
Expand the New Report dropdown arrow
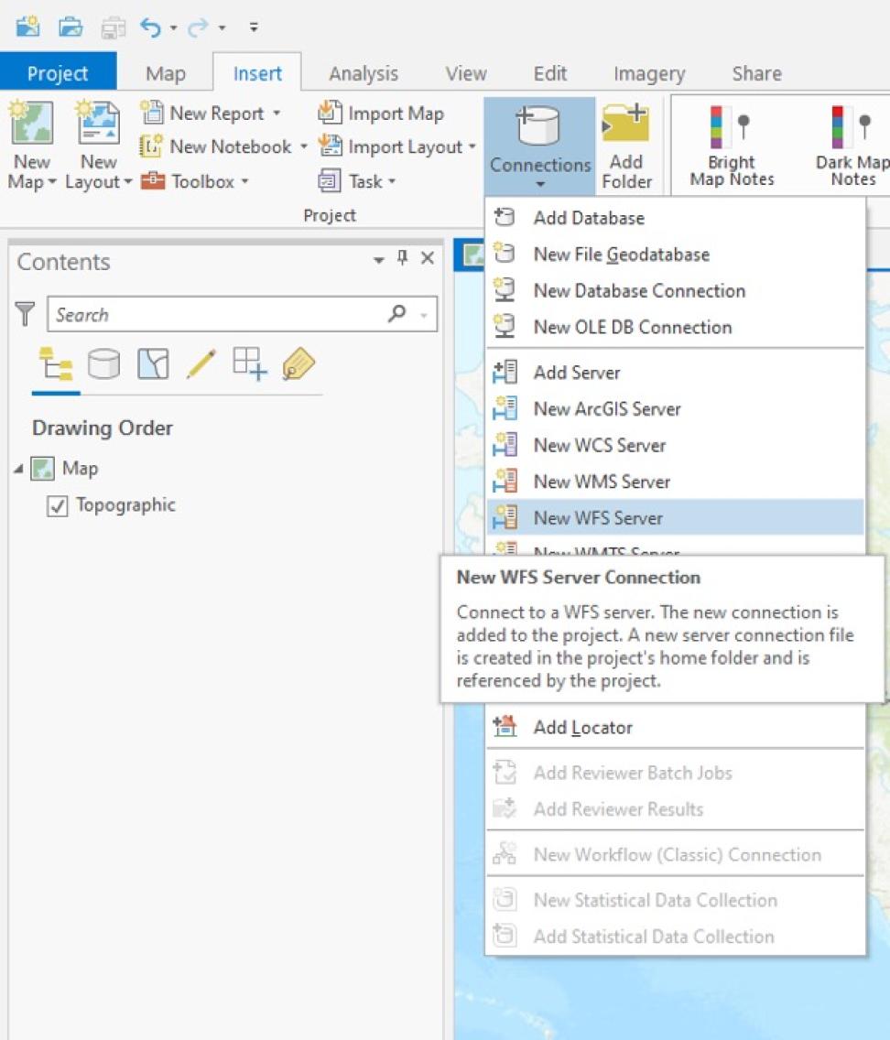[x=277, y=114]
